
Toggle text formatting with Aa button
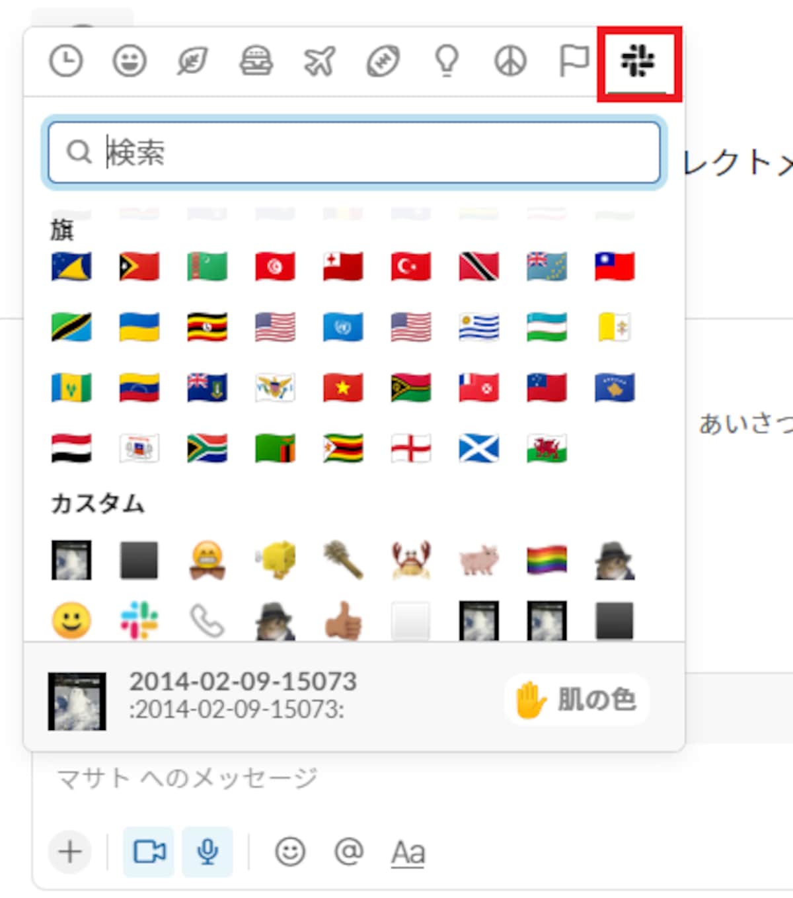408,852
